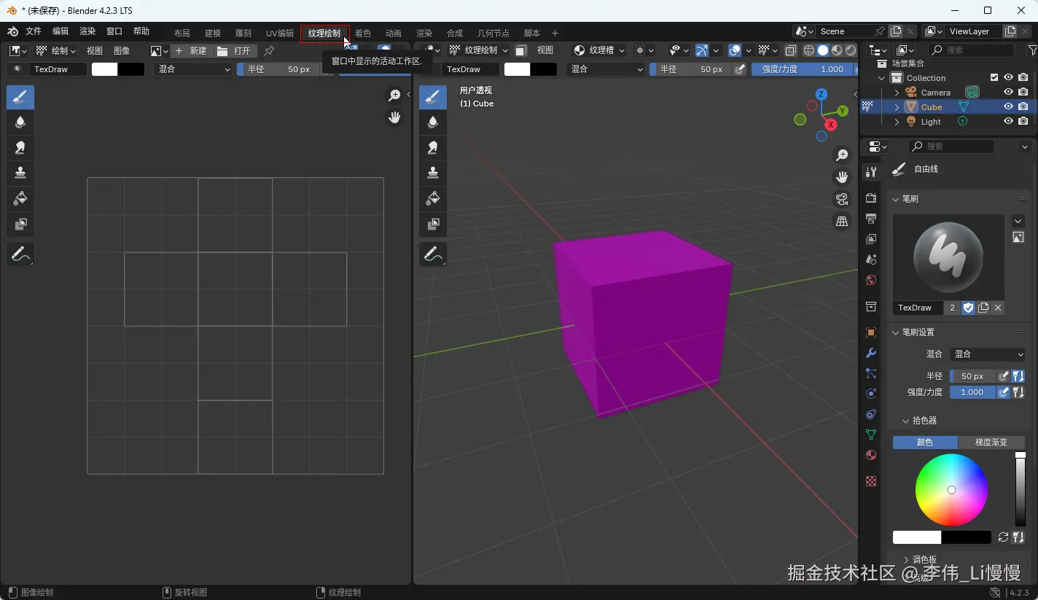Open the 绘制 mode dropdown in image editor
The height and width of the screenshot is (600, 1038).
[x=56, y=51]
